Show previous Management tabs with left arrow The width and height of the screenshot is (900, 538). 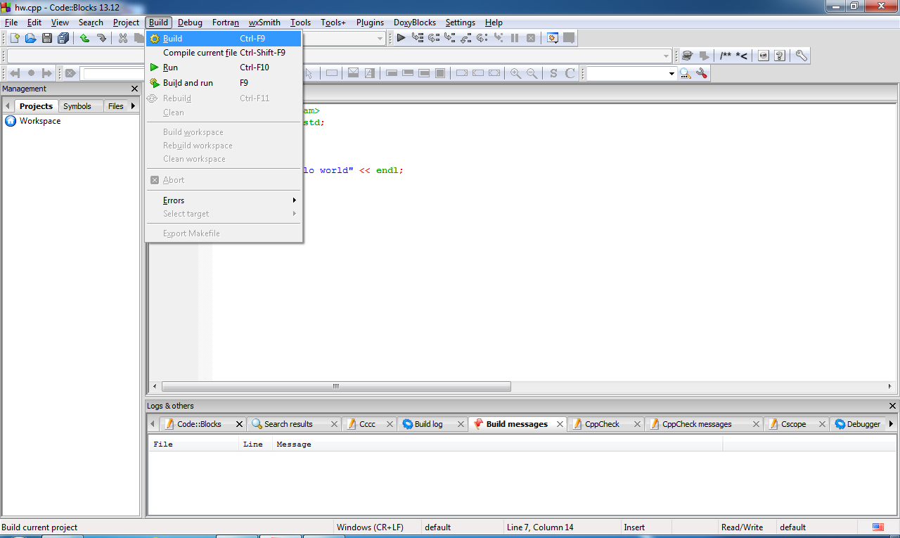[x=8, y=106]
